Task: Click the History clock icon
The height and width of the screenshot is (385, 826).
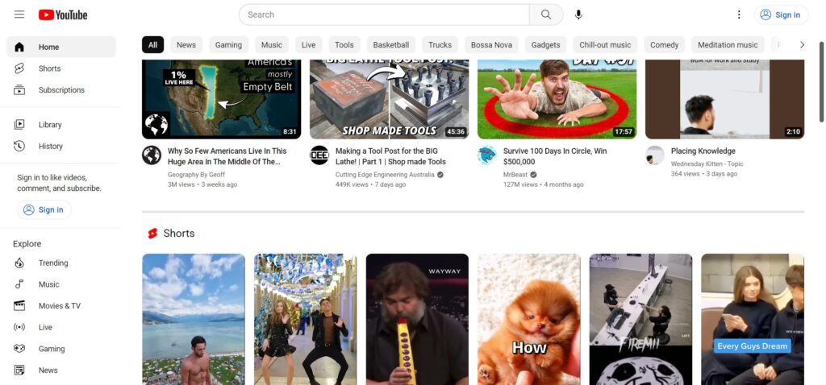Action: (19, 147)
